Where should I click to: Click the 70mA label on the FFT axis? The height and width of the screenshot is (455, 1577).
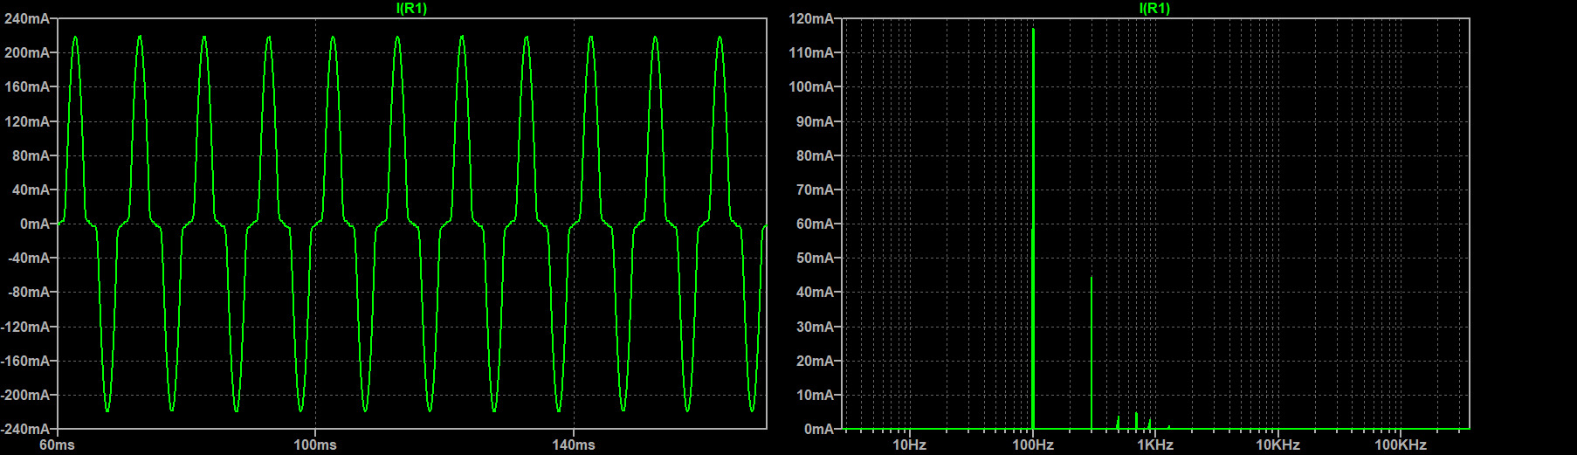click(816, 190)
